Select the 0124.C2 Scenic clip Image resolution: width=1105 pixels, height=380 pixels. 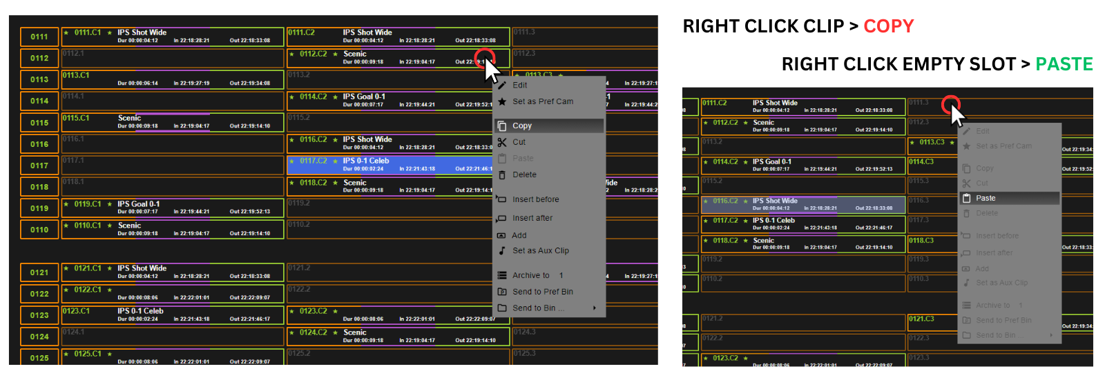tap(398, 337)
